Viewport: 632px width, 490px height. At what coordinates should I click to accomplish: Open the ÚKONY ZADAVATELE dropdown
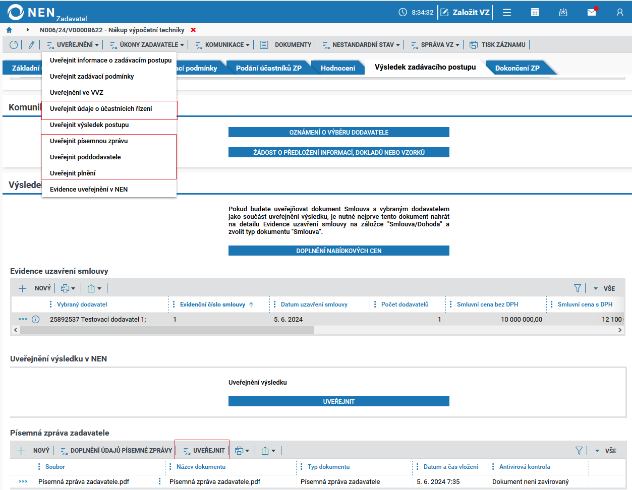pos(147,45)
